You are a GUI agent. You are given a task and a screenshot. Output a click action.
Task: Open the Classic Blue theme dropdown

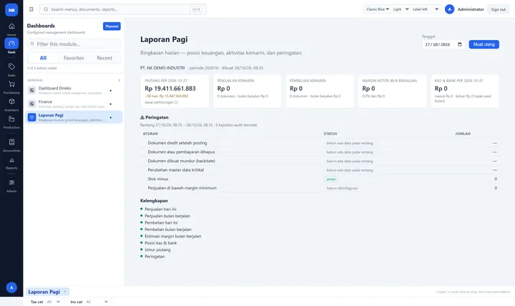[378, 9]
